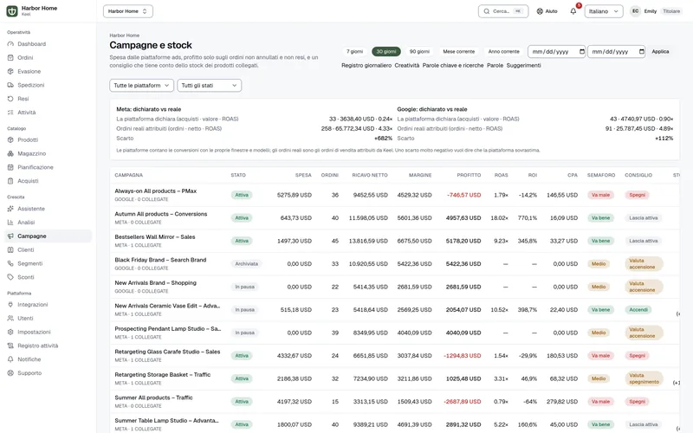Click the Pianificazione calendar icon

pos(10,167)
